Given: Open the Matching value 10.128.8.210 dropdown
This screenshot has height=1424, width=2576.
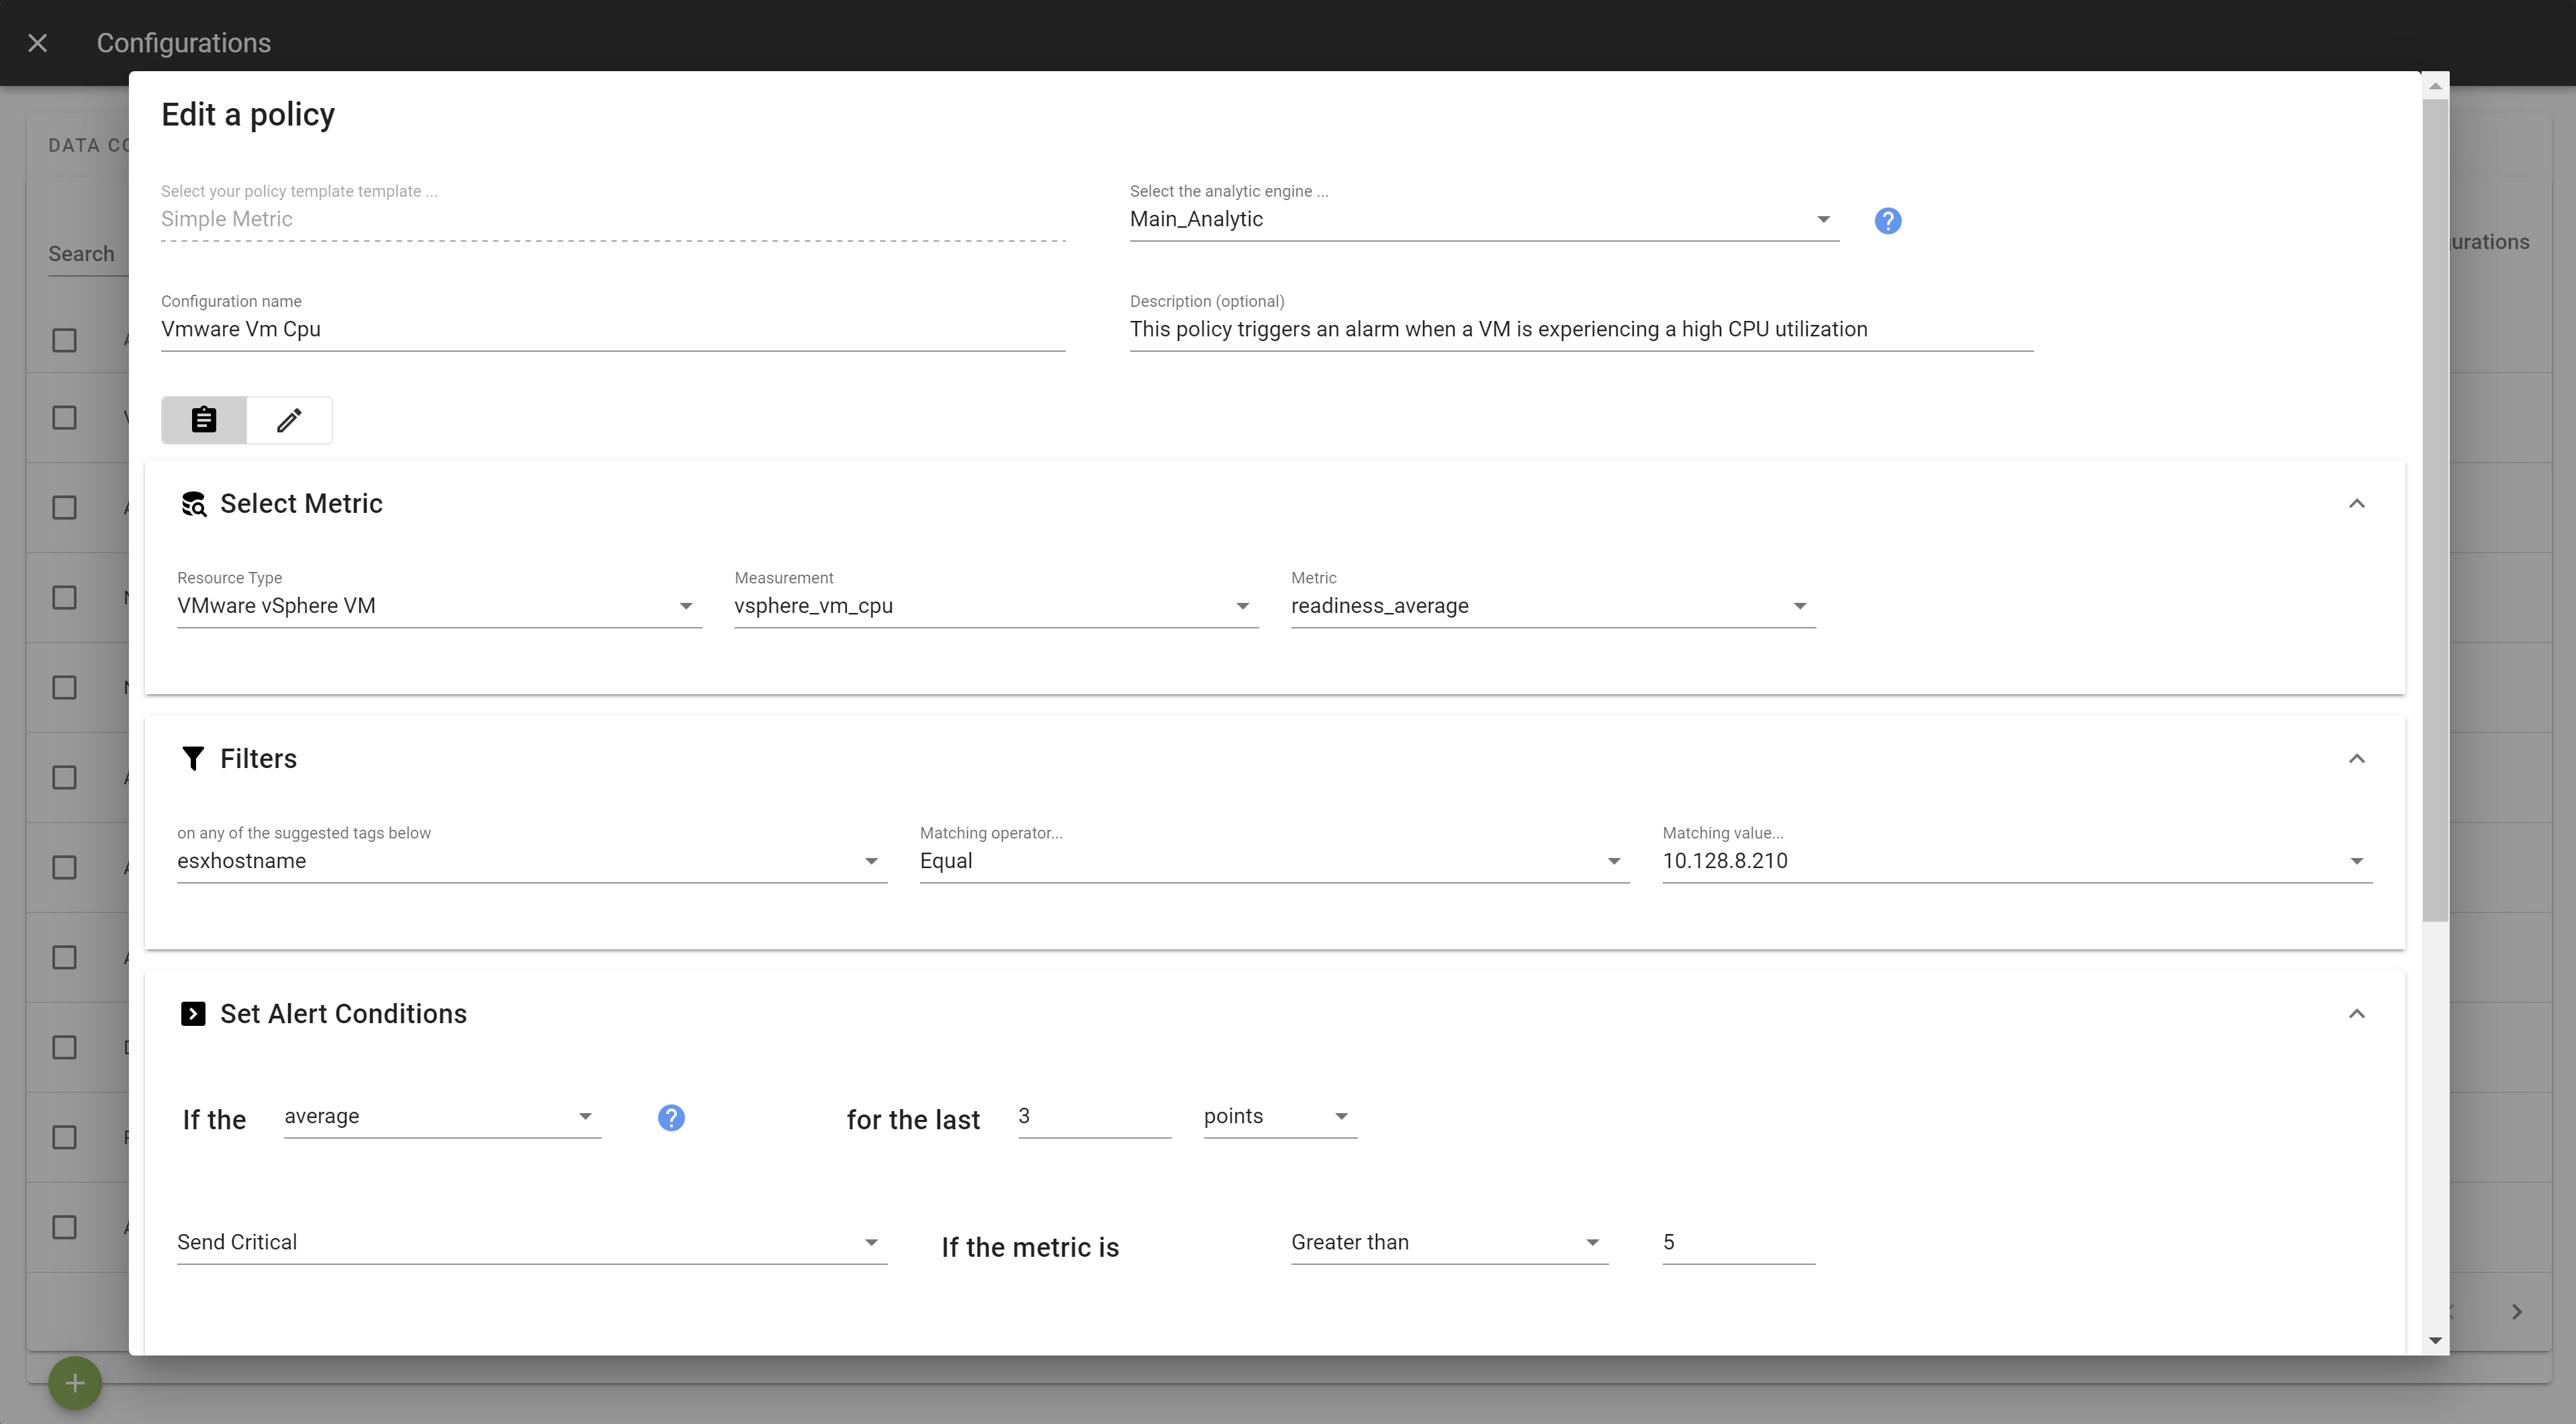Looking at the screenshot, I should tap(2017, 861).
